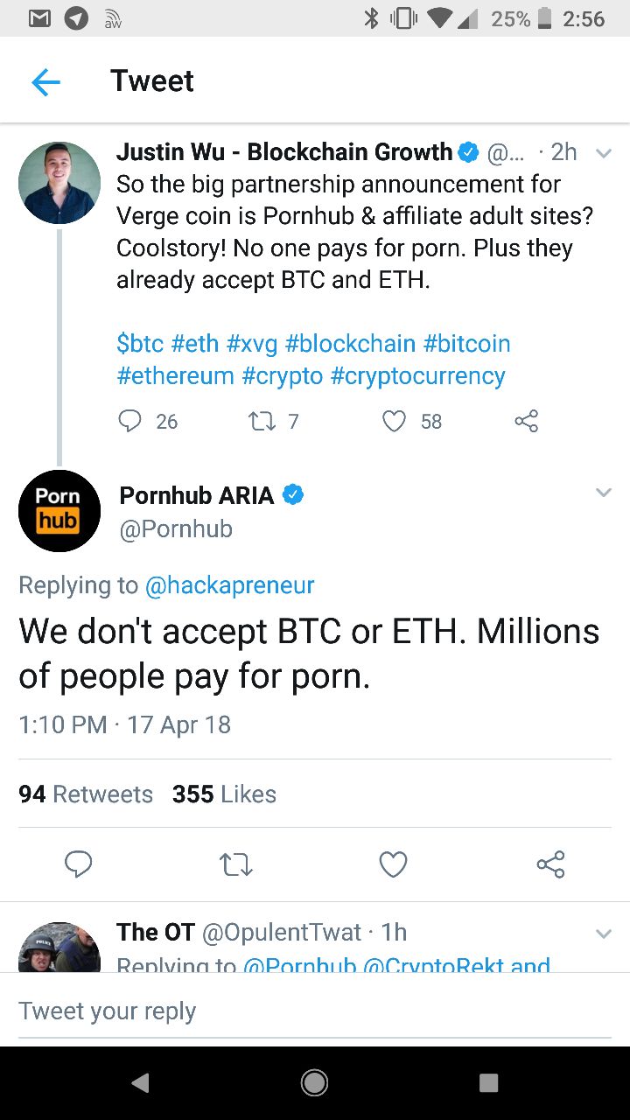
Task: Reply to Justin Wu's tweet via comment icon
Action: click(x=129, y=422)
